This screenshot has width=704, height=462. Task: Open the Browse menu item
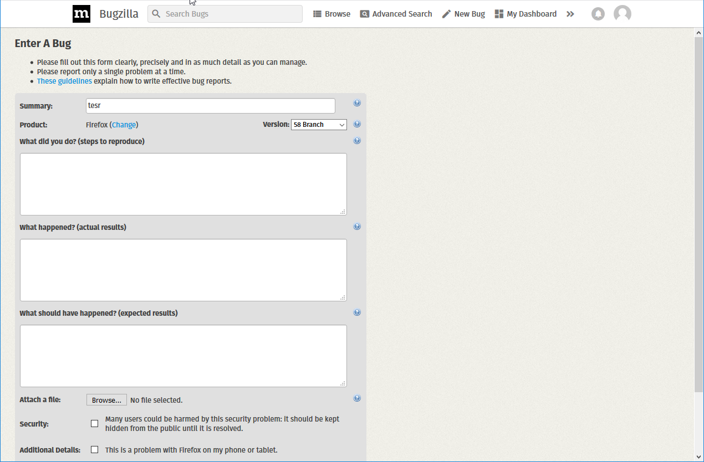click(331, 14)
